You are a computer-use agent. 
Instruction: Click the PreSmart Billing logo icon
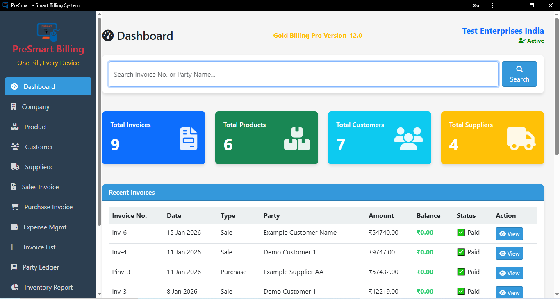tap(48, 32)
